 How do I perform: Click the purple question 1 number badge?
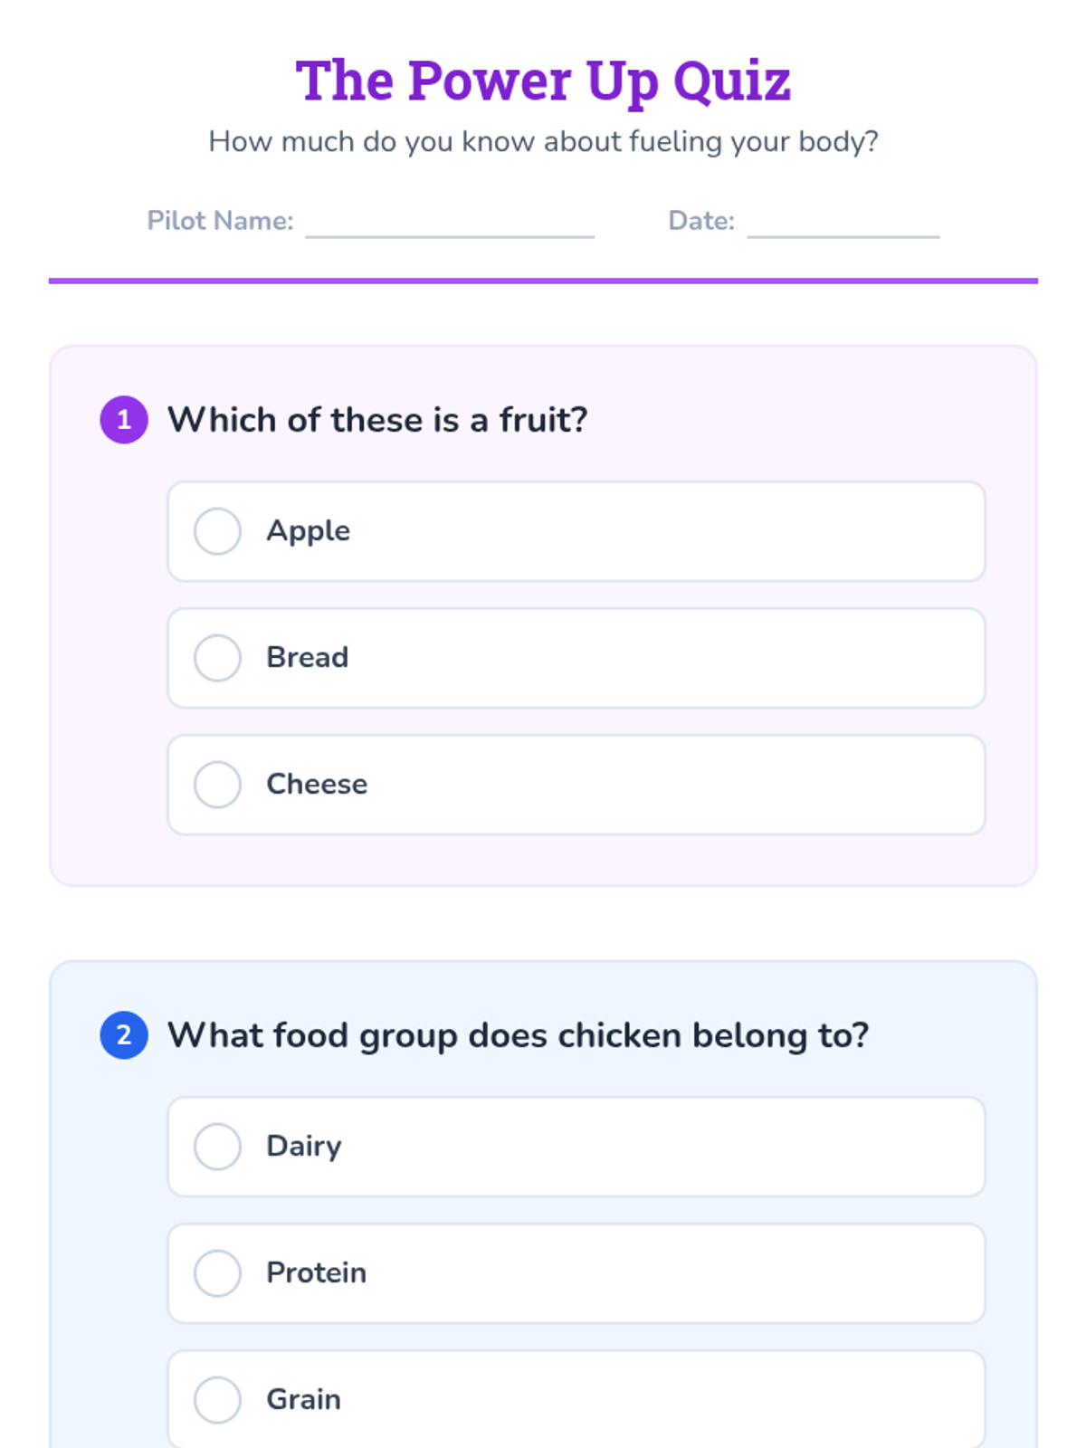click(124, 420)
